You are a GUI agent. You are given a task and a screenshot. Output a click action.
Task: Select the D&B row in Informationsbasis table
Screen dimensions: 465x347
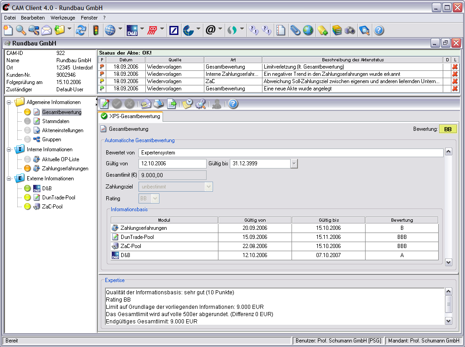[x=275, y=255]
